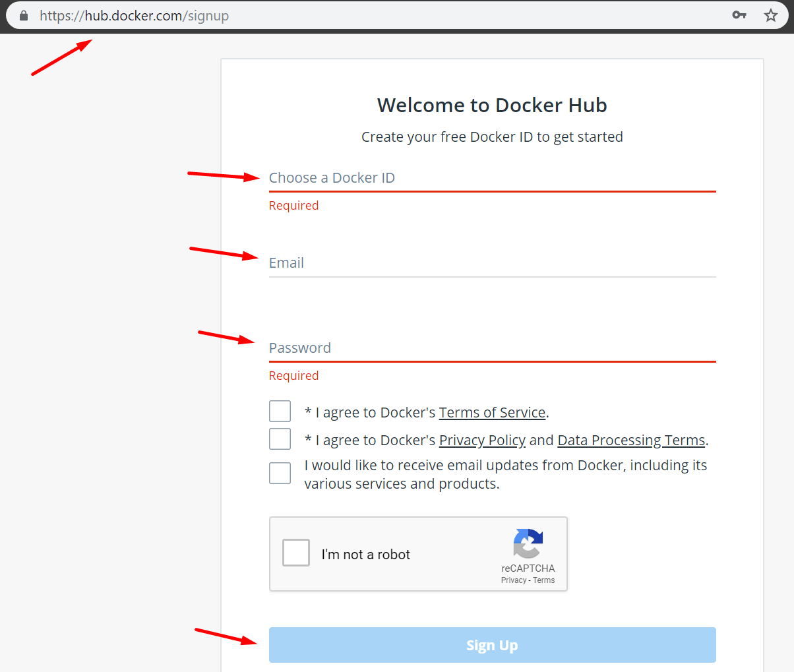This screenshot has width=794, height=672.
Task: Check the Terms of Service agreement box
Action: pyautogui.click(x=280, y=411)
